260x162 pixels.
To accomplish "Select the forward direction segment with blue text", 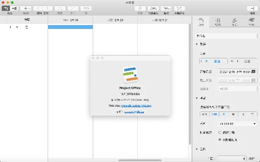I will tap(213, 61).
